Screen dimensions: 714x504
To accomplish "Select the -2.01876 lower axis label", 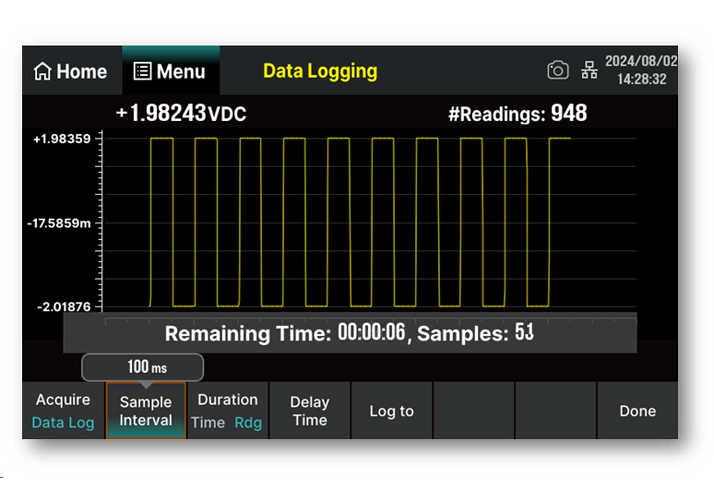I will coord(64,307).
